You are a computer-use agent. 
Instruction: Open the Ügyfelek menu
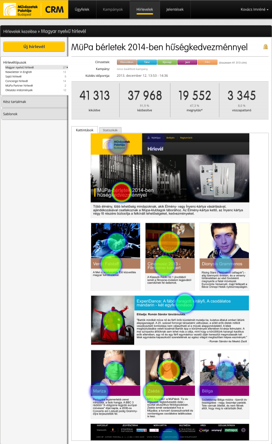click(82, 10)
